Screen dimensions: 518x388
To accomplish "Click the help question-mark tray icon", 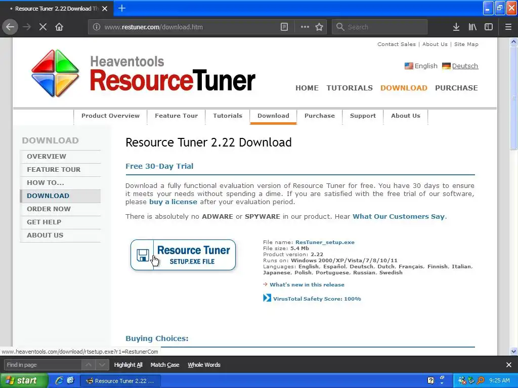I will coord(431,380).
